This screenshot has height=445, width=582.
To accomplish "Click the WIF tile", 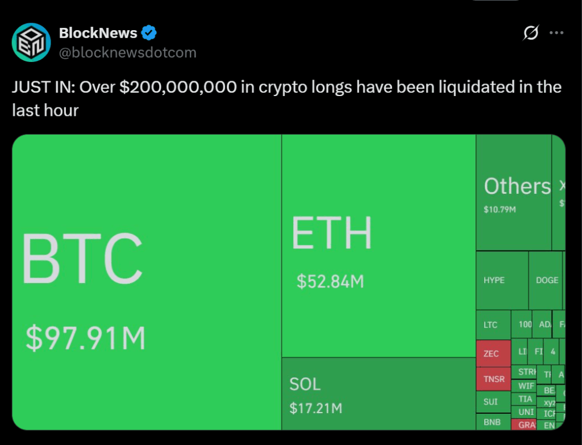I will [x=526, y=386].
